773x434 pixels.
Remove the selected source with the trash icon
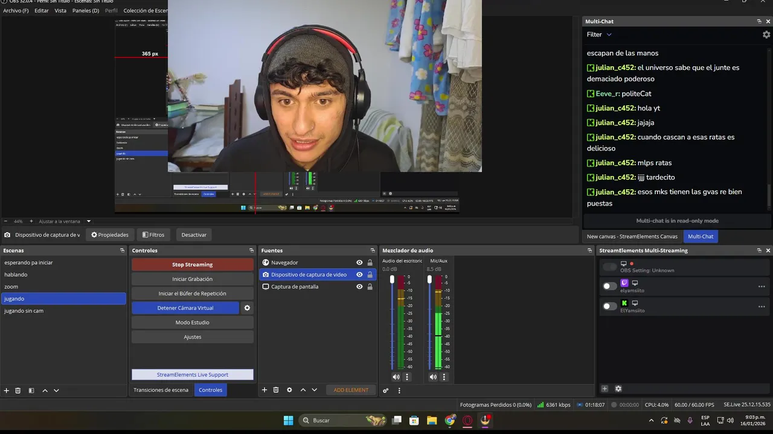click(x=276, y=390)
